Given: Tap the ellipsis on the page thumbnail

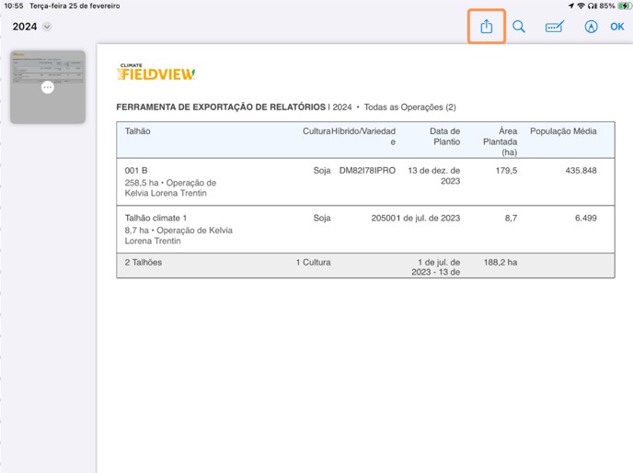Looking at the screenshot, I should pos(48,87).
